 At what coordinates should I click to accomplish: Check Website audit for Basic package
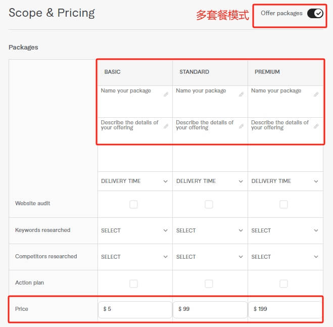[x=133, y=204]
